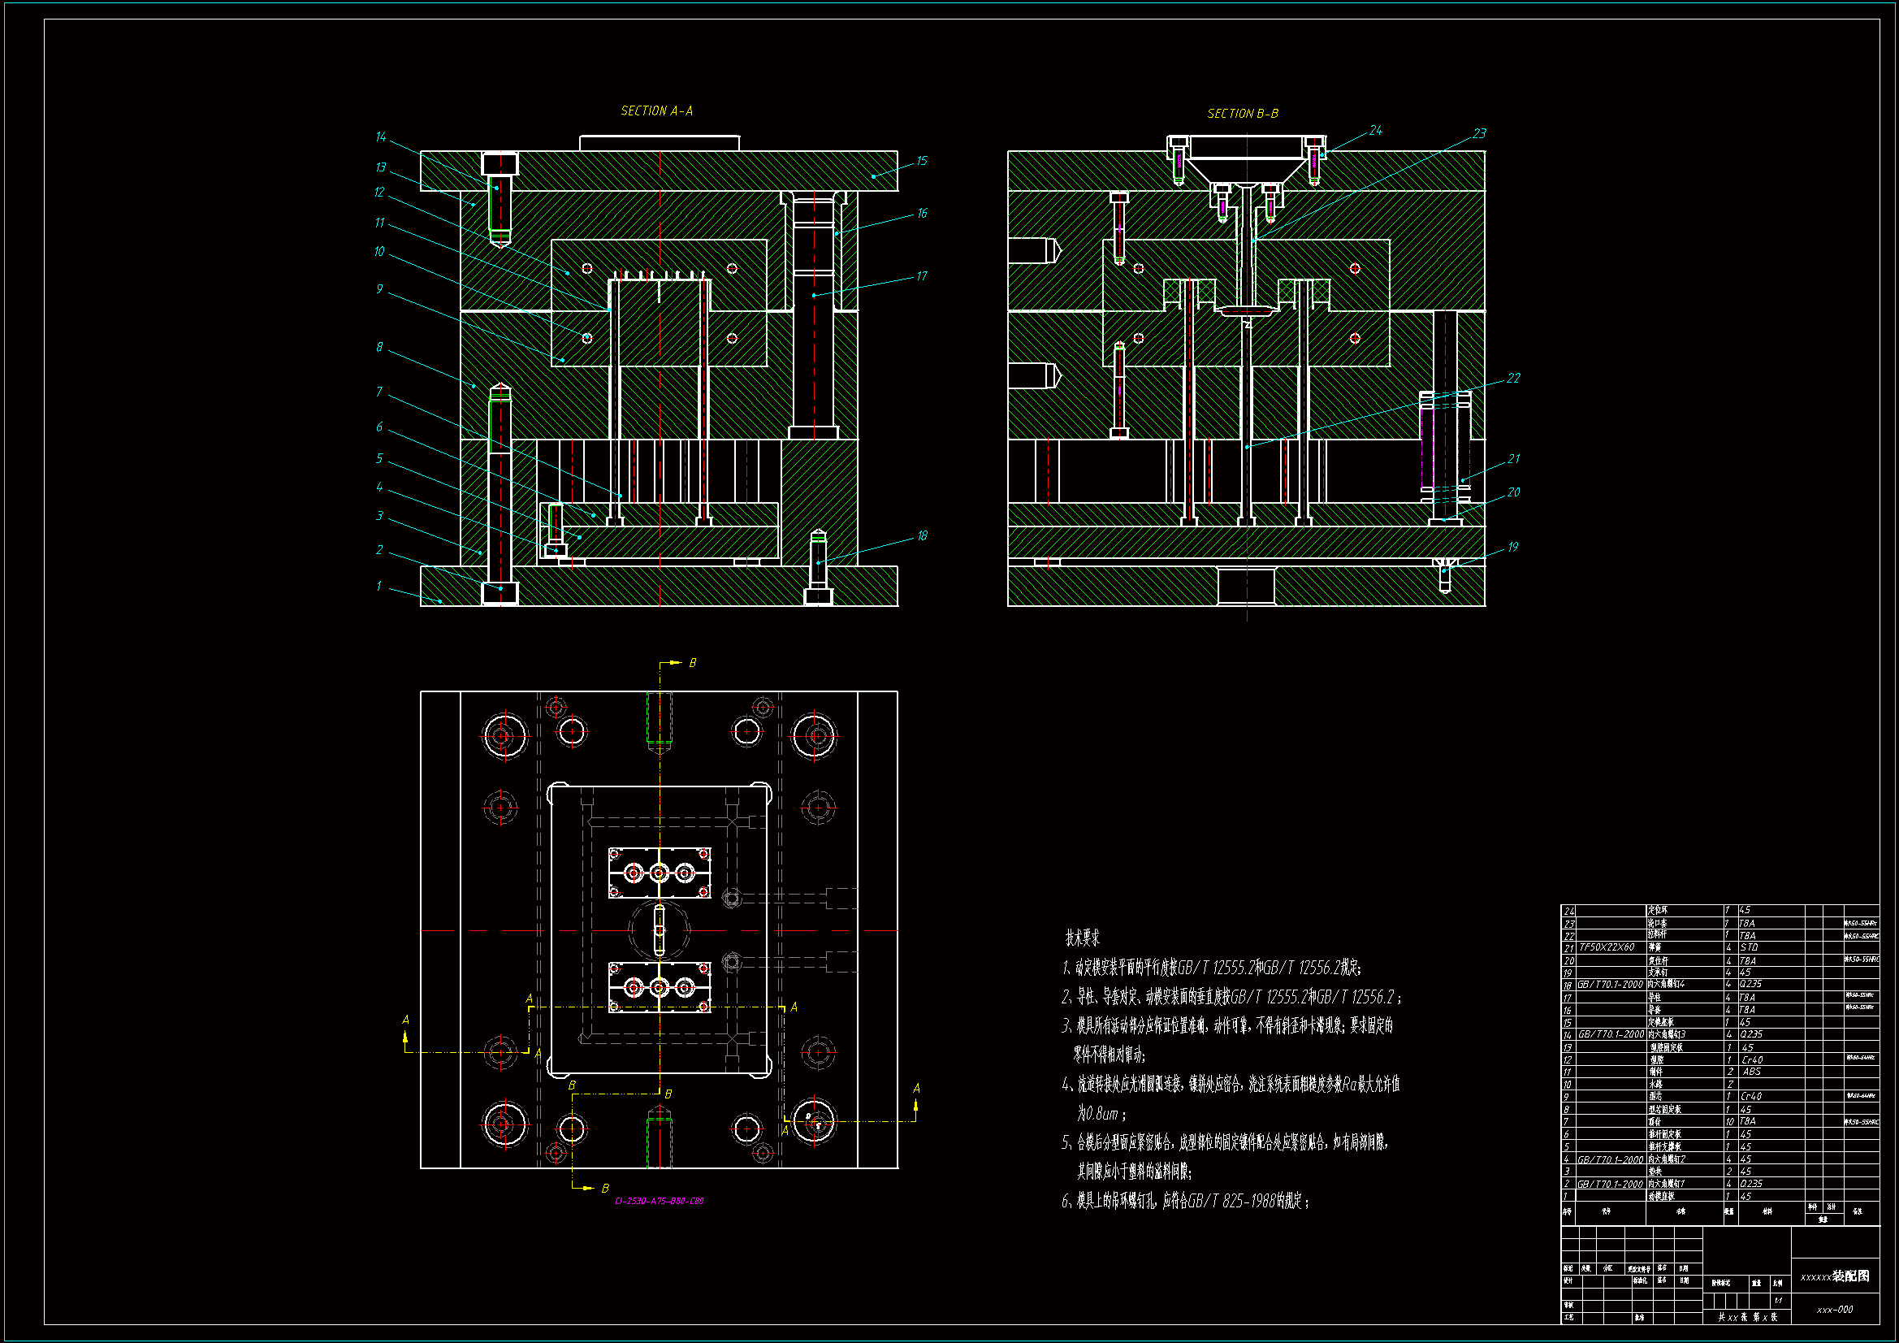The image size is (1899, 1343).
Task: Click the STD material cell in row 21
Action: (x=1749, y=947)
